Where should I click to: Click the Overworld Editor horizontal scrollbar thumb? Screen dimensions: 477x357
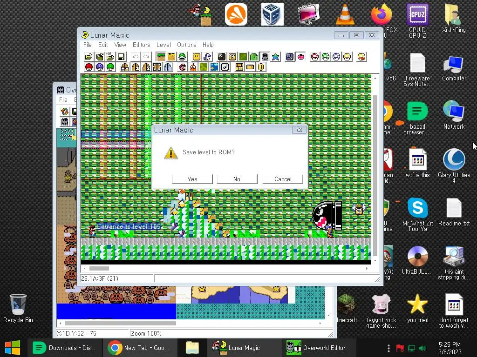point(121,324)
